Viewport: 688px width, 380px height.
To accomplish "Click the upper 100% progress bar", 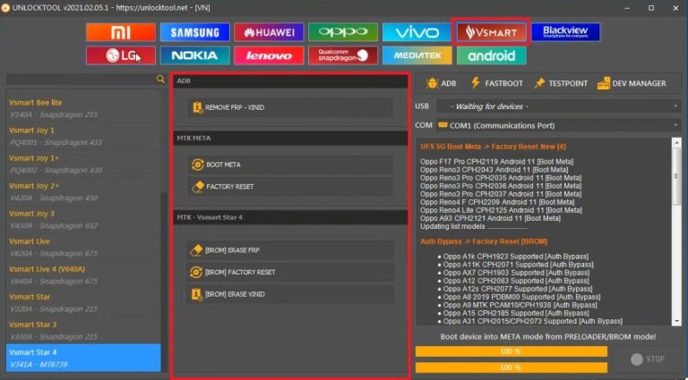I will coord(512,351).
